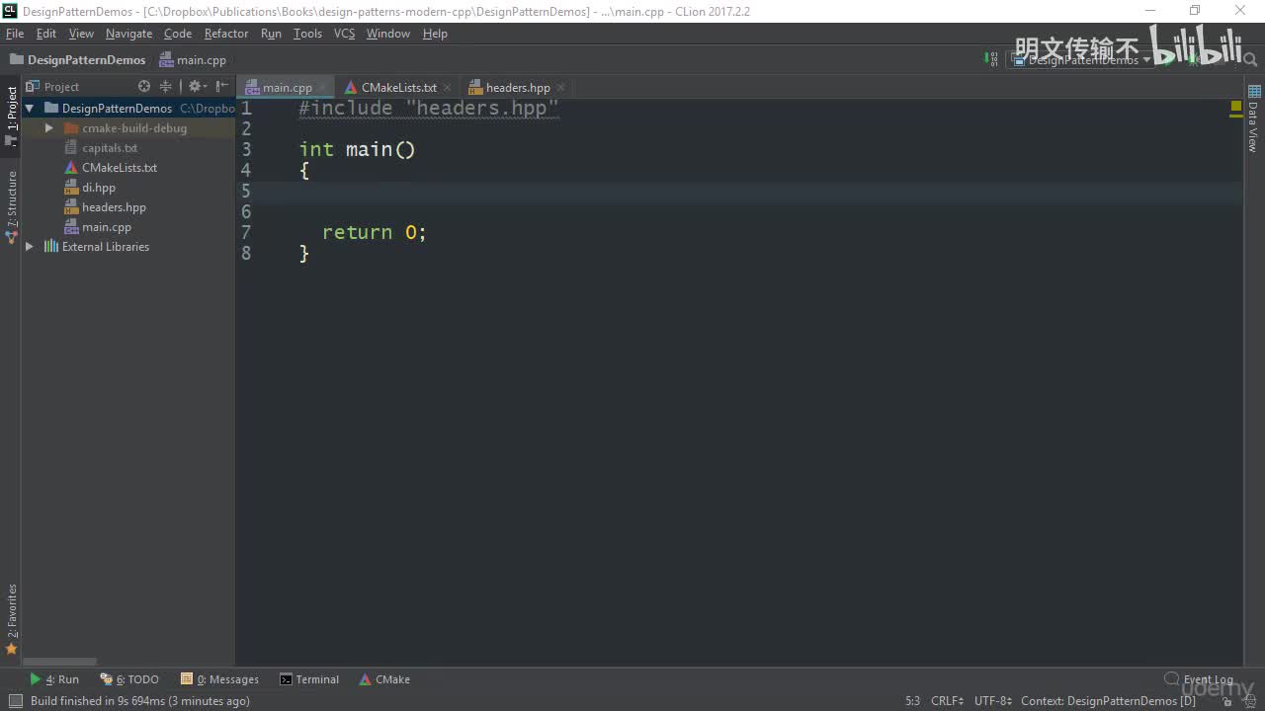Collapse the DesignPatternDemos root folder
Image resolution: width=1265 pixels, height=711 pixels.
30,109
